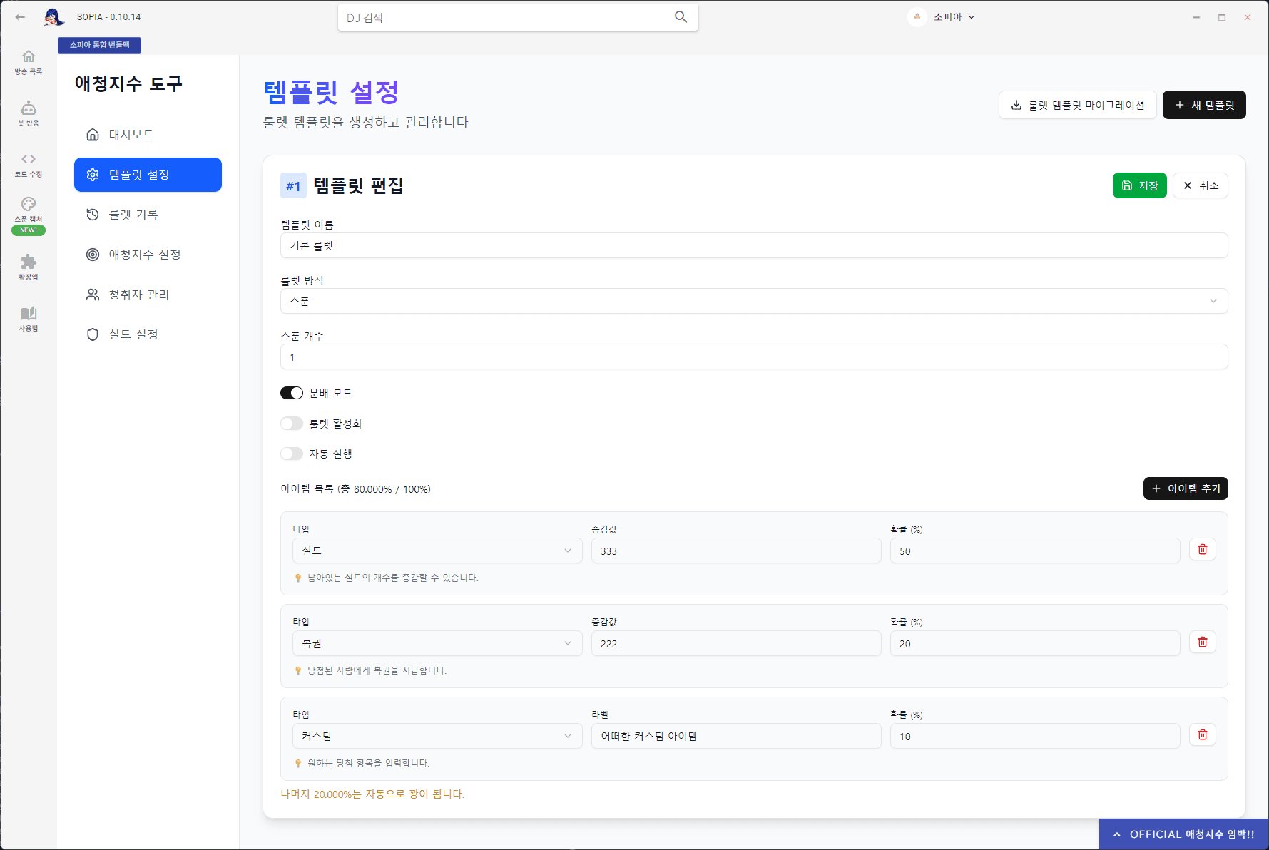1269x850 pixels.
Task: Open the 룰렛 방식 dropdown
Action: point(753,301)
